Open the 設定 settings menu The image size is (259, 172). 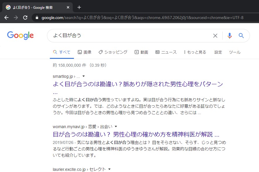[218, 52]
